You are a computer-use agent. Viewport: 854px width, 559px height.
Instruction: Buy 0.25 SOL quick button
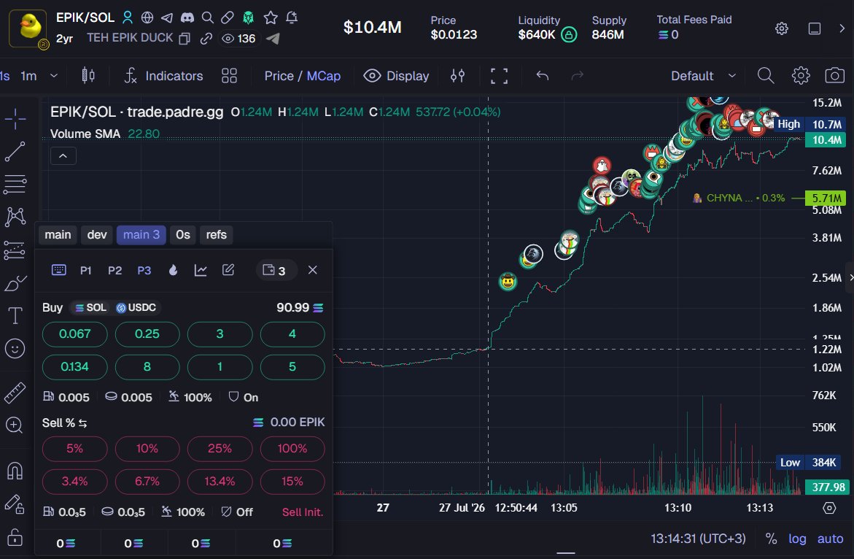[x=147, y=334]
